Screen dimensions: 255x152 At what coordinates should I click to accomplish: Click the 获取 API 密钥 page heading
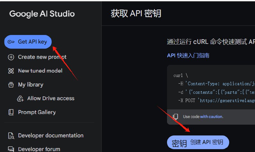[136, 13]
